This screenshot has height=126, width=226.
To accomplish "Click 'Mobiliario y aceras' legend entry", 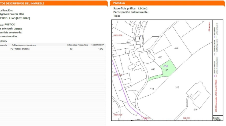I will (x=217, y=46).
